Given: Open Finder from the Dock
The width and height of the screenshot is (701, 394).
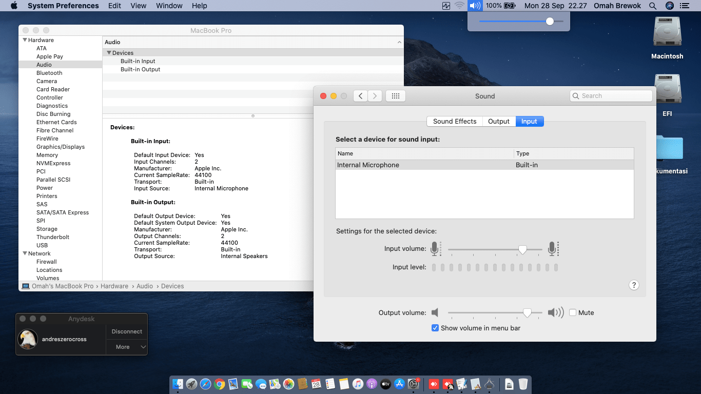Looking at the screenshot, I should coord(178,384).
